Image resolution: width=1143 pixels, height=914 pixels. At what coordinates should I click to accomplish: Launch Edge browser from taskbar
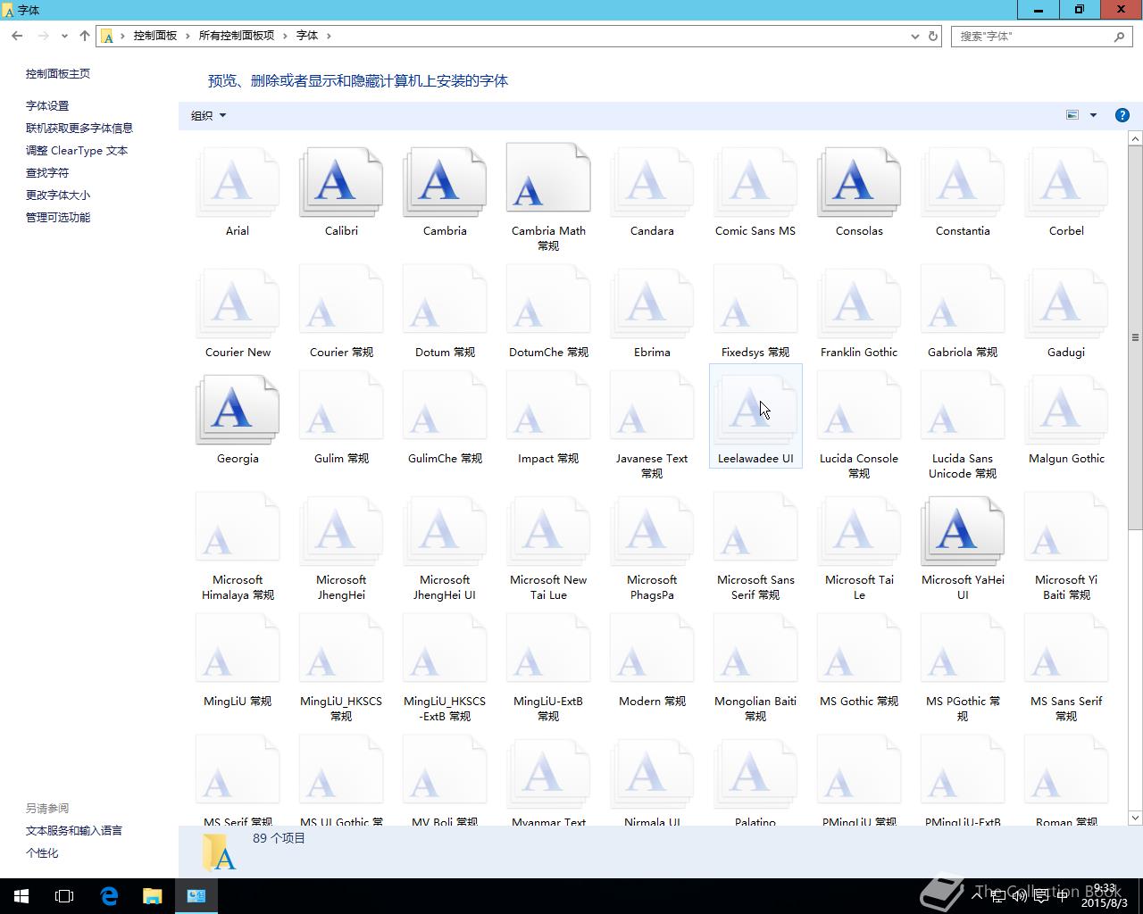[109, 896]
